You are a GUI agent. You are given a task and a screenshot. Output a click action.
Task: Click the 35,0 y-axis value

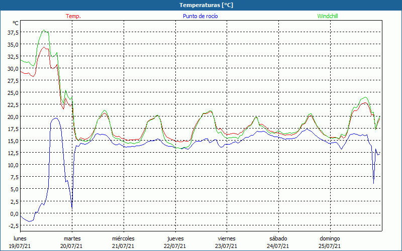click(13, 45)
